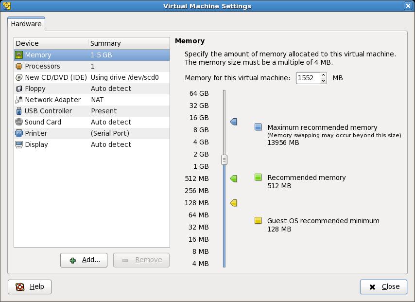This screenshot has width=415, height=302.
Task: Open Help for virtual machine settings
Action: [30, 287]
